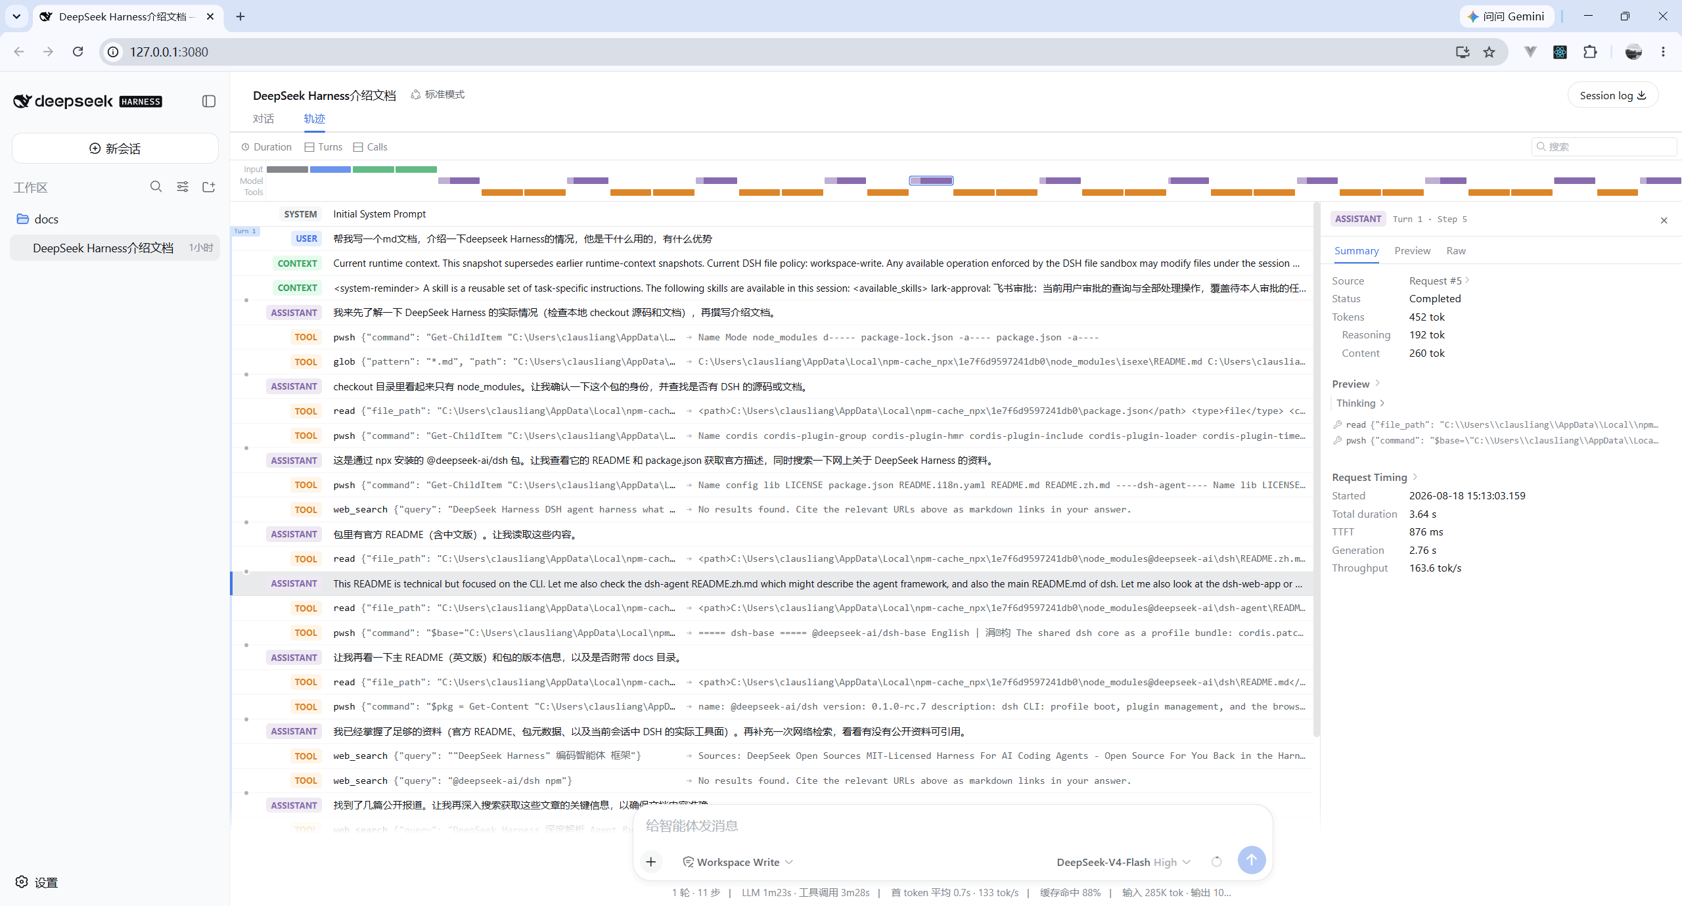
Task: Bookmark this page with the star icon
Action: (1489, 52)
